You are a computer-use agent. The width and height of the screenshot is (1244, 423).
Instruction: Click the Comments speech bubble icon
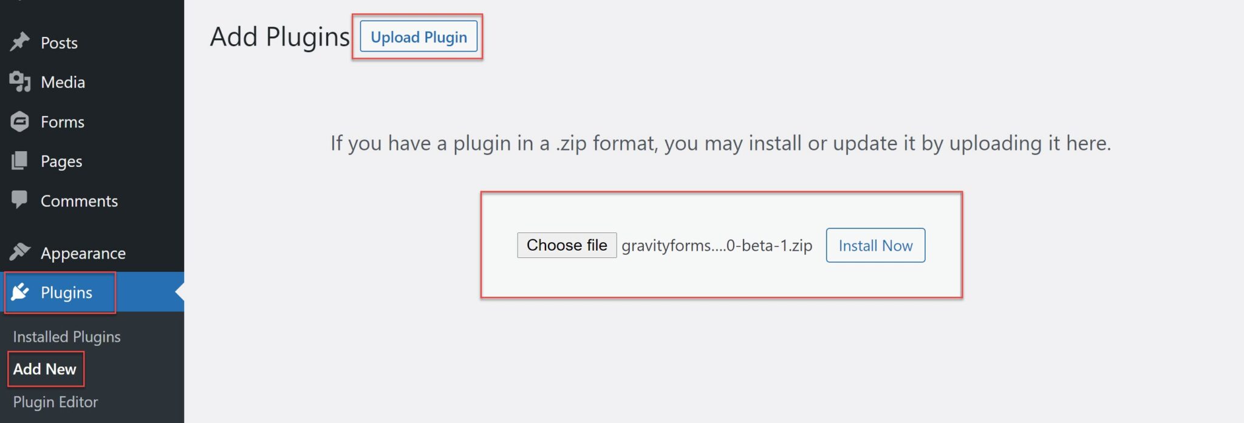[x=20, y=200]
